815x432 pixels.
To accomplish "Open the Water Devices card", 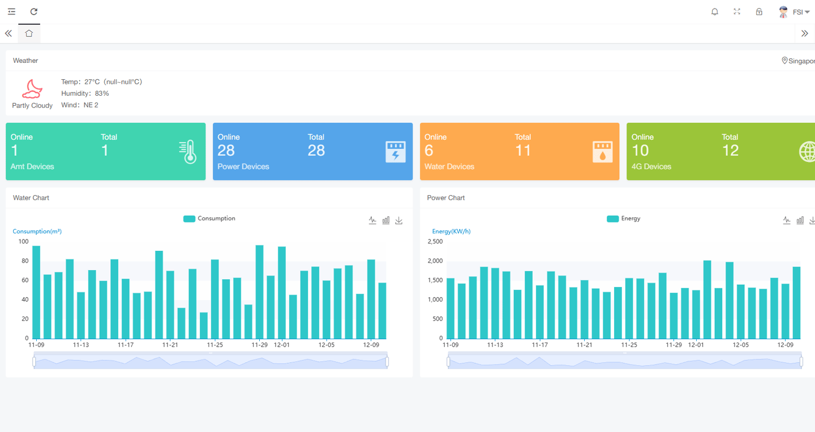I will (520, 152).
